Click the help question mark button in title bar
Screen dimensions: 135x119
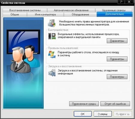pos(121,2)
